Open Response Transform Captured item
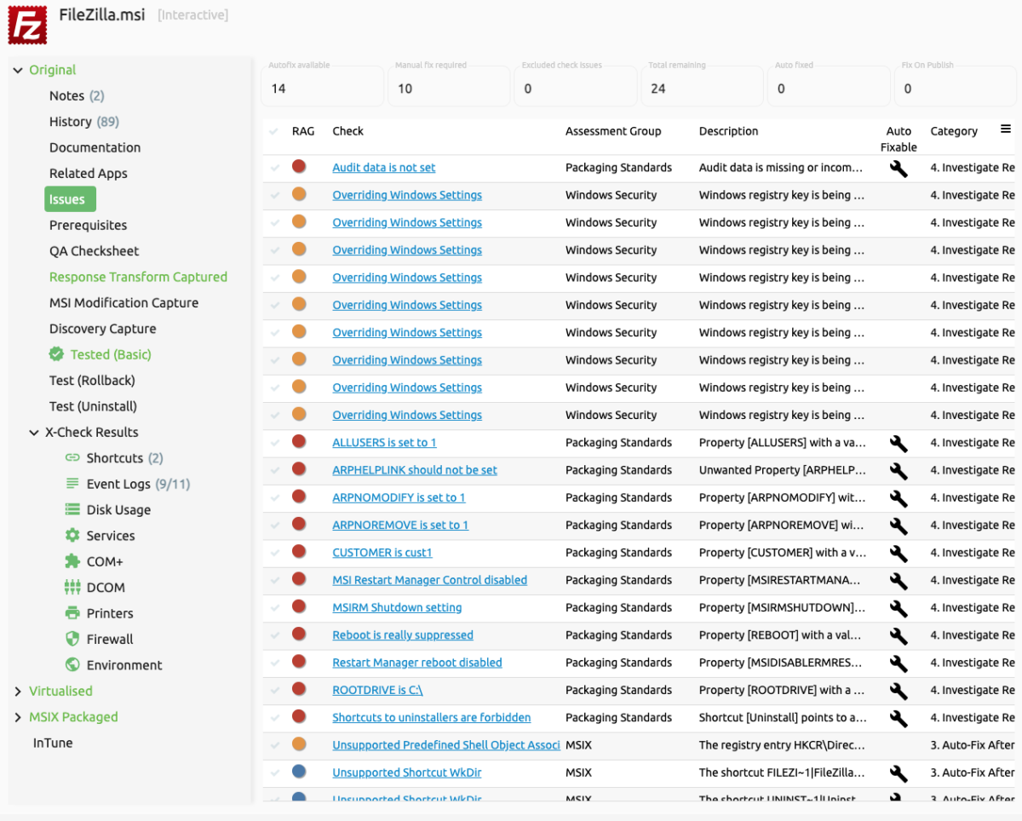The height and width of the screenshot is (821, 1022). pos(138,277)
